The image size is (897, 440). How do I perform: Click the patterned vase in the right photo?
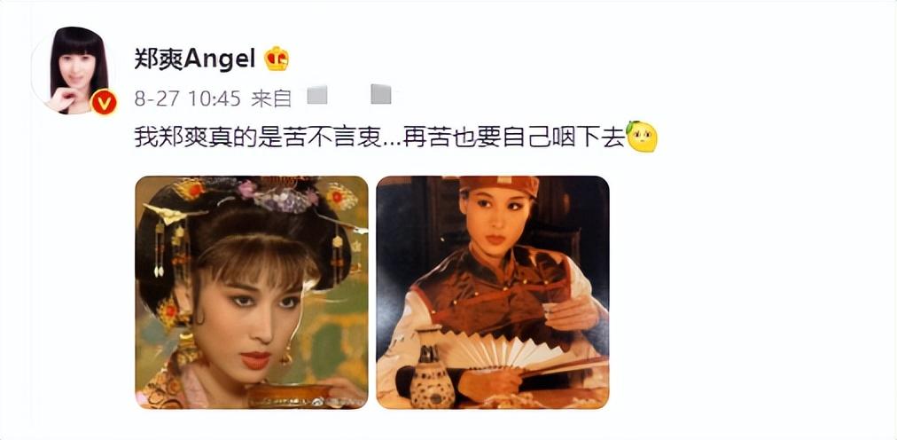432,369
